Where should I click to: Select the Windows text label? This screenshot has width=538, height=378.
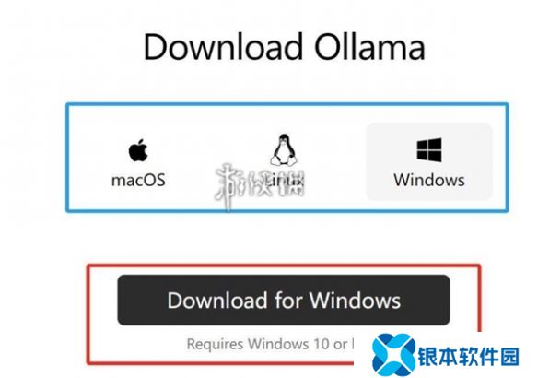429,181
